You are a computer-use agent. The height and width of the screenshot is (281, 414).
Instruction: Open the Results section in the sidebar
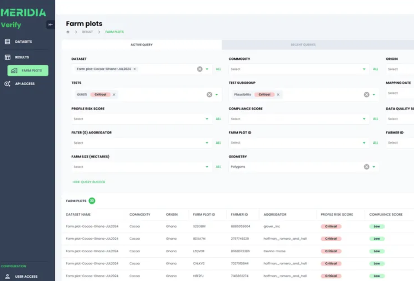[22, 57]
